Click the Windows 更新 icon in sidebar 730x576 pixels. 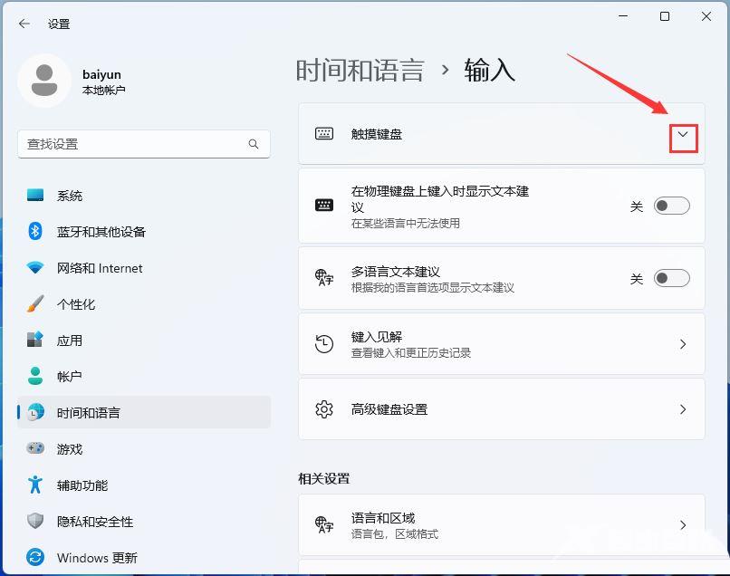tap(34, 558)
